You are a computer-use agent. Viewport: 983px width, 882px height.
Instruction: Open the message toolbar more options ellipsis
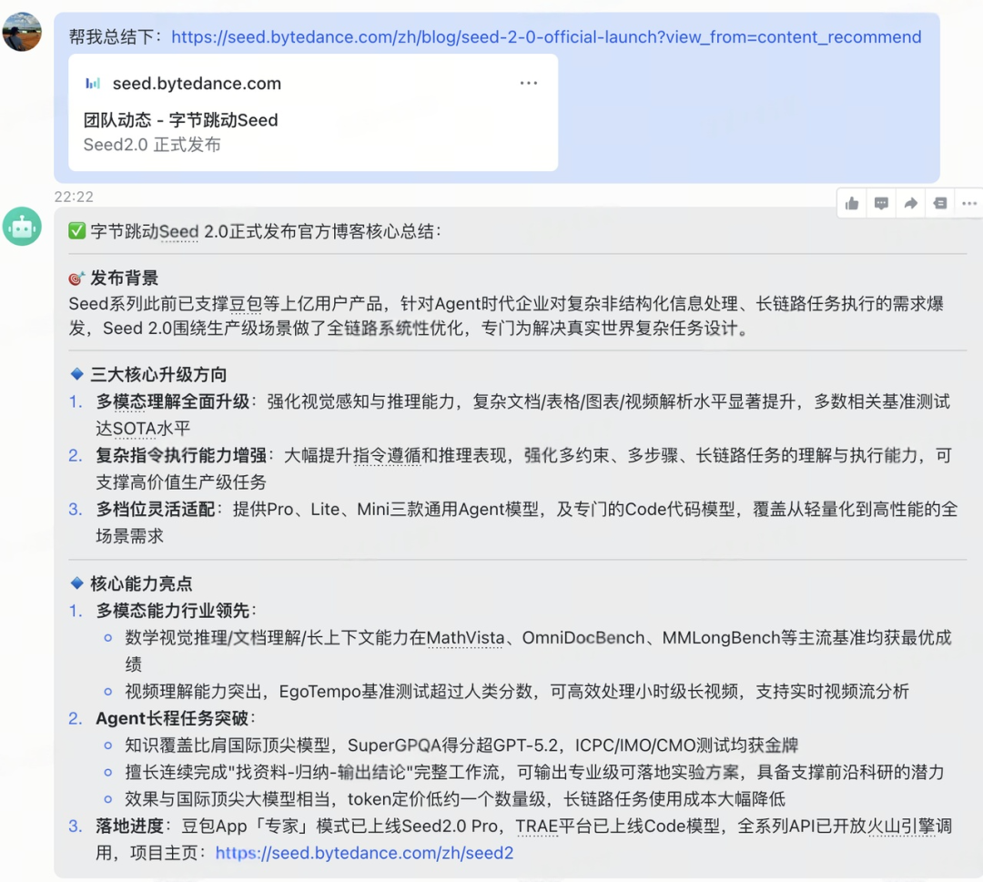(x=969, y=203)
